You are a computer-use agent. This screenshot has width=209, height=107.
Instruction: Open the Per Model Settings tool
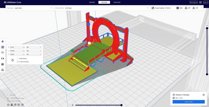[3, 64]
